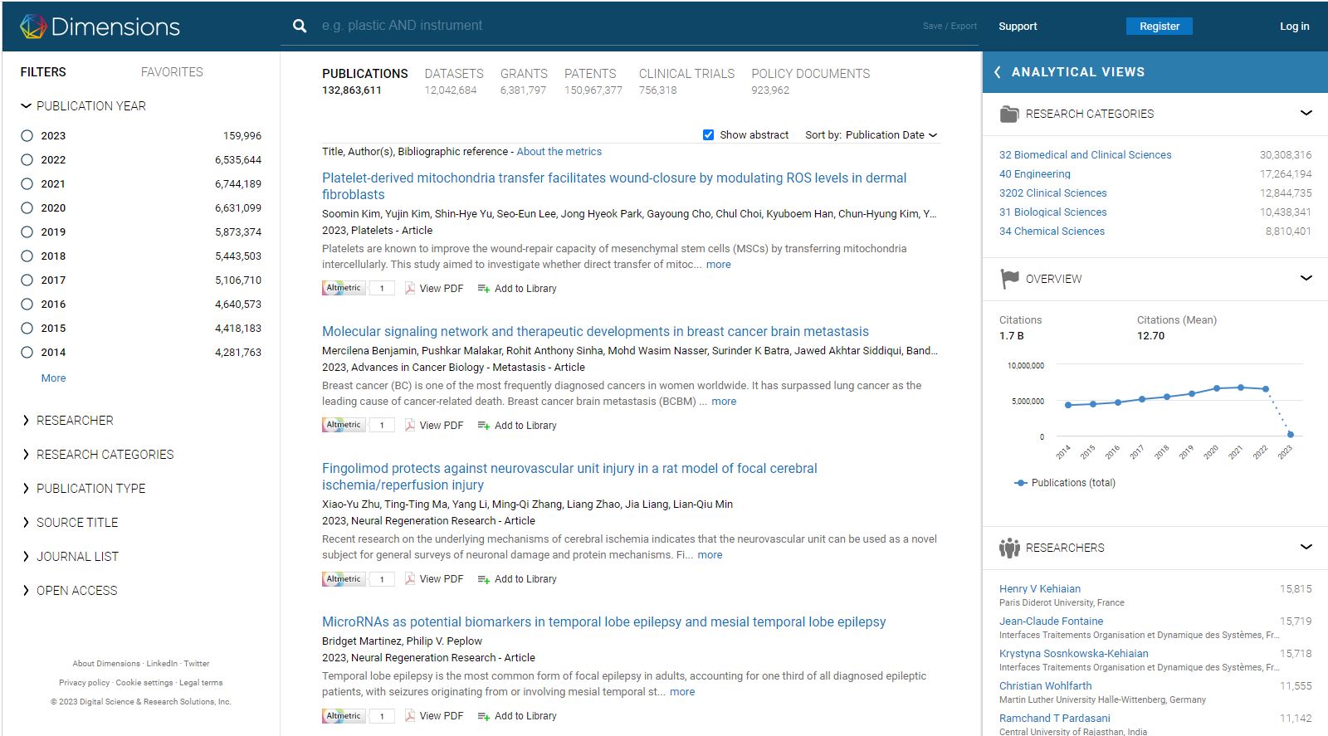This screenshot has width=1328, height=736.
Task: Open researcher Henry V Kehiaian profile
Action: click(1039, 589)
